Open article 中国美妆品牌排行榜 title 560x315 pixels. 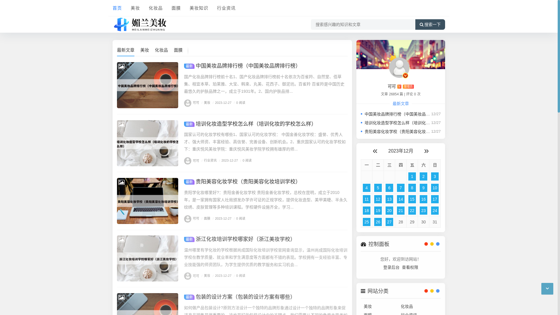pyautogui.click(x=248, y=66)
